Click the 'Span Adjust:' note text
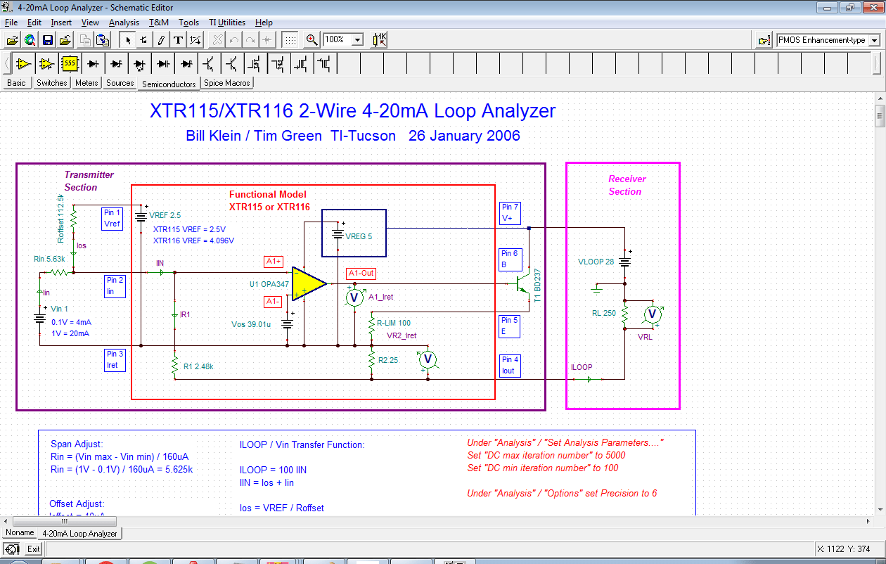Image resolution: width=886 pixels, height=564 pixels. click(x=77, y=444)
